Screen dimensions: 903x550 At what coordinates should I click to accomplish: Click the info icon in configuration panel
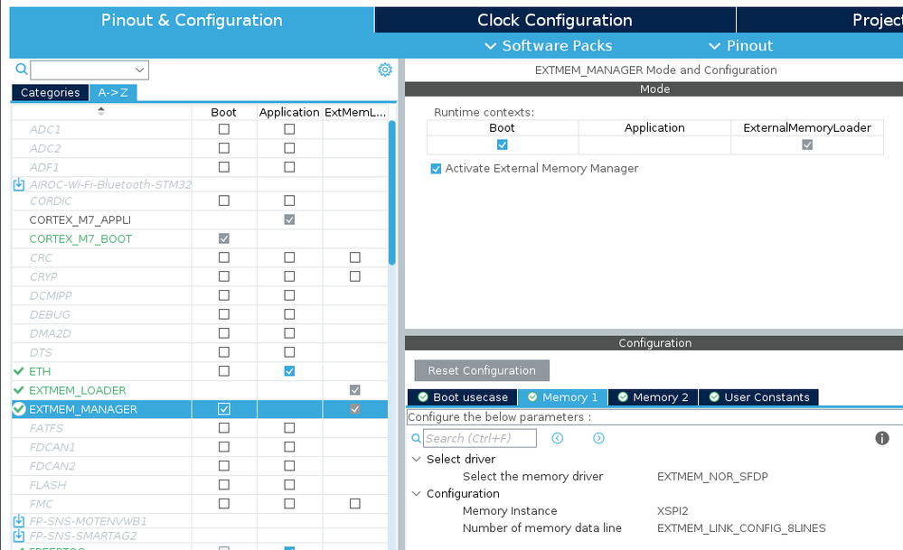881,438
